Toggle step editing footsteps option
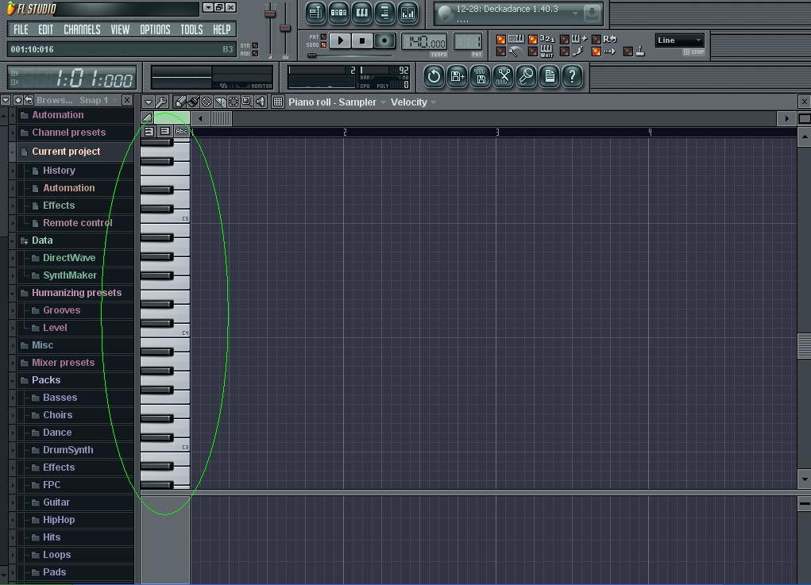 pos(565,51)
